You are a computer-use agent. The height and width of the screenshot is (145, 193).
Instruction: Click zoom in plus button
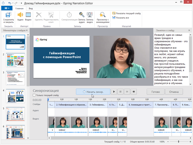(x=190, y=142)
